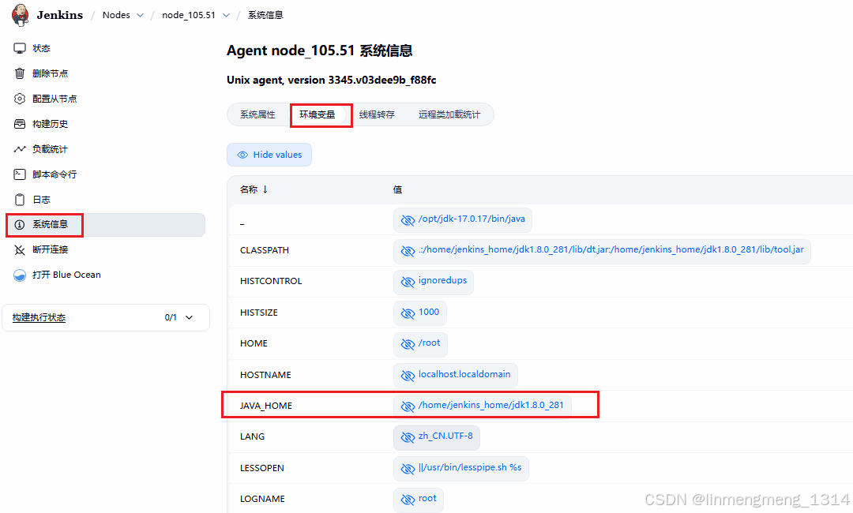
Task: Toggle visibility of the JAVA_HOME value
Action: tap(408, 406)
